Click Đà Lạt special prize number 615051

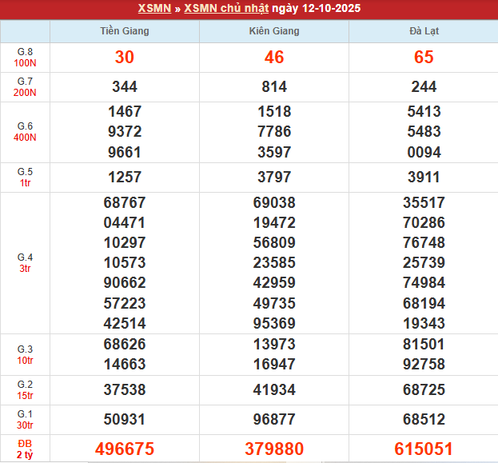pyautogui.click(x=423, y=449)
